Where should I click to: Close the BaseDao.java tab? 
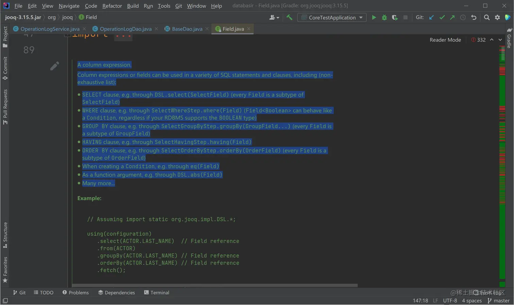pyautogui.click(x=207, y=29)
